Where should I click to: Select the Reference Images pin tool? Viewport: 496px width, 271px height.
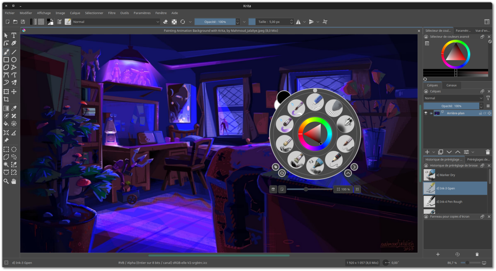[x=6, y=141]
